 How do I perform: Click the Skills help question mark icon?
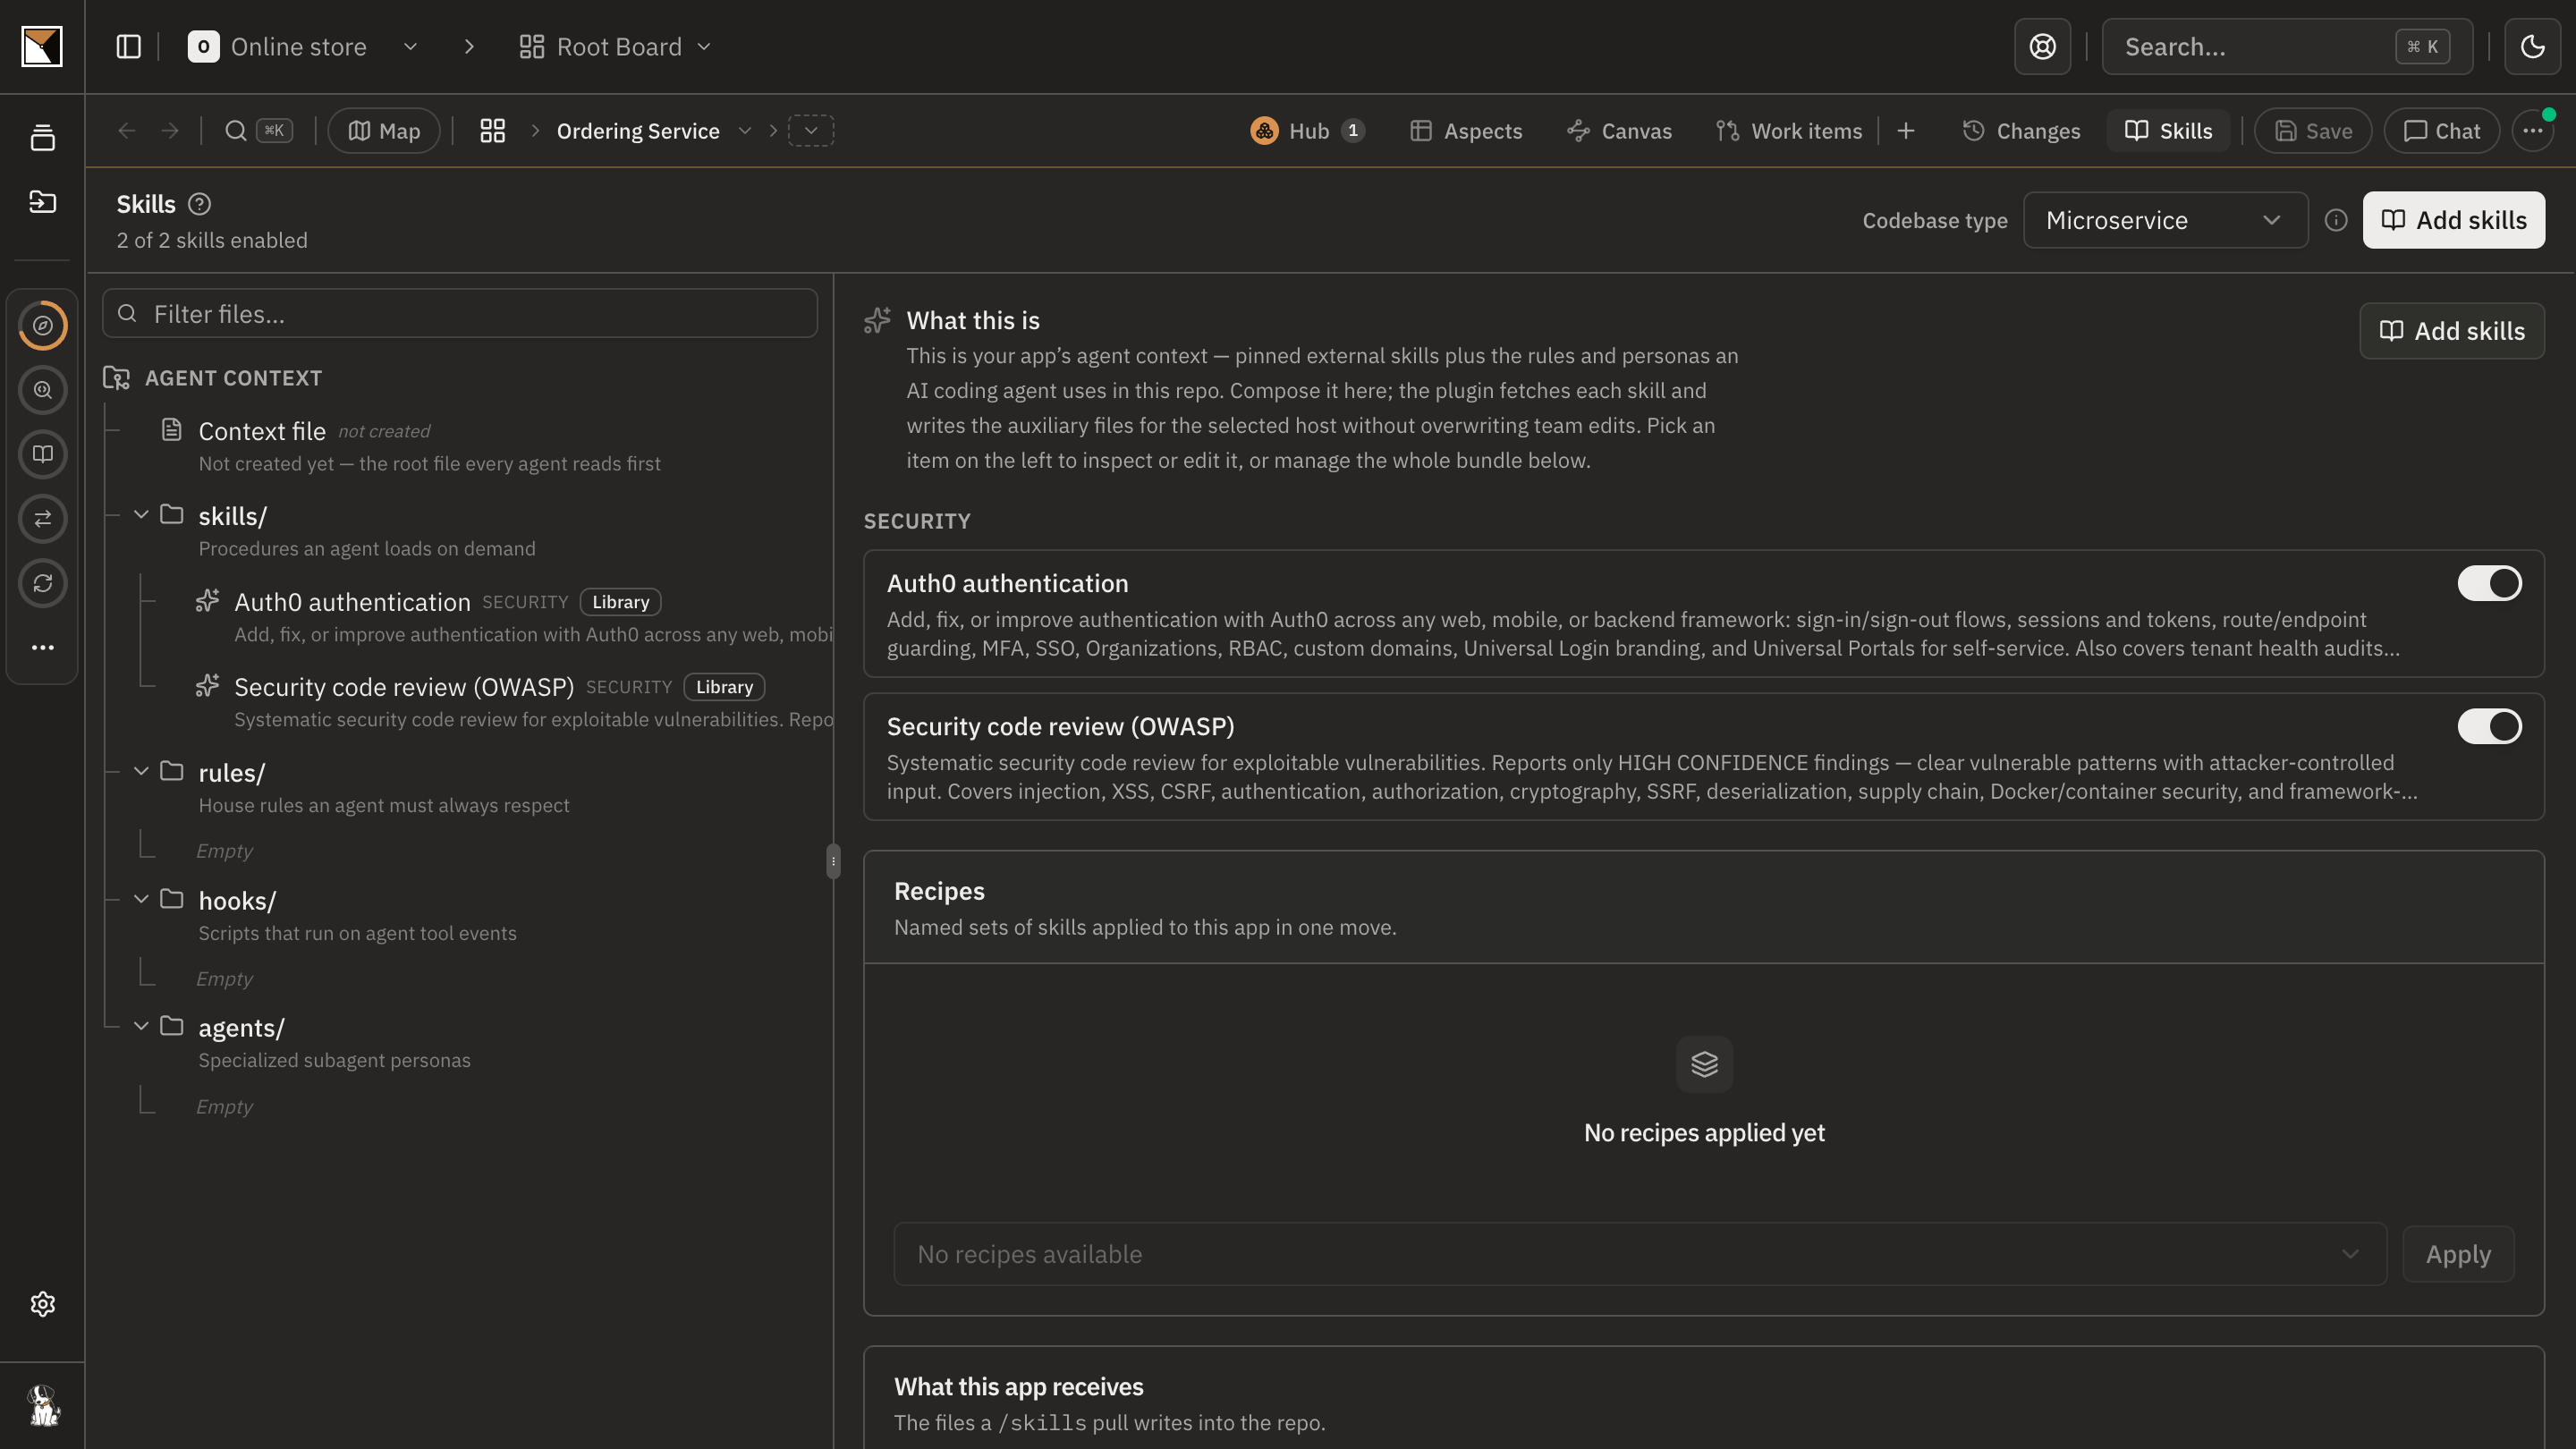(x=199, y=204)
